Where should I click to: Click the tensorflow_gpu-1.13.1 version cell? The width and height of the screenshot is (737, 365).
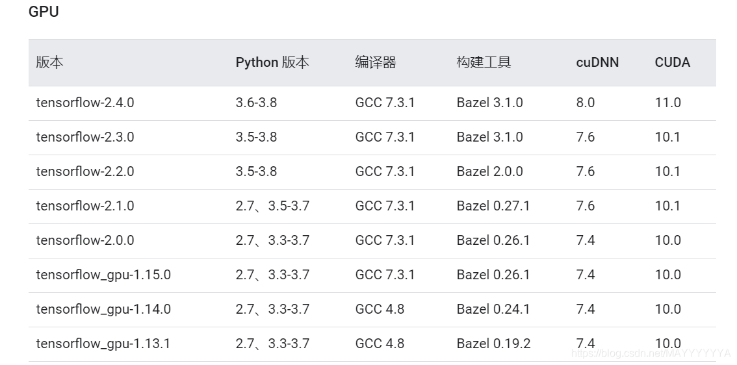(x=103, y=344)
